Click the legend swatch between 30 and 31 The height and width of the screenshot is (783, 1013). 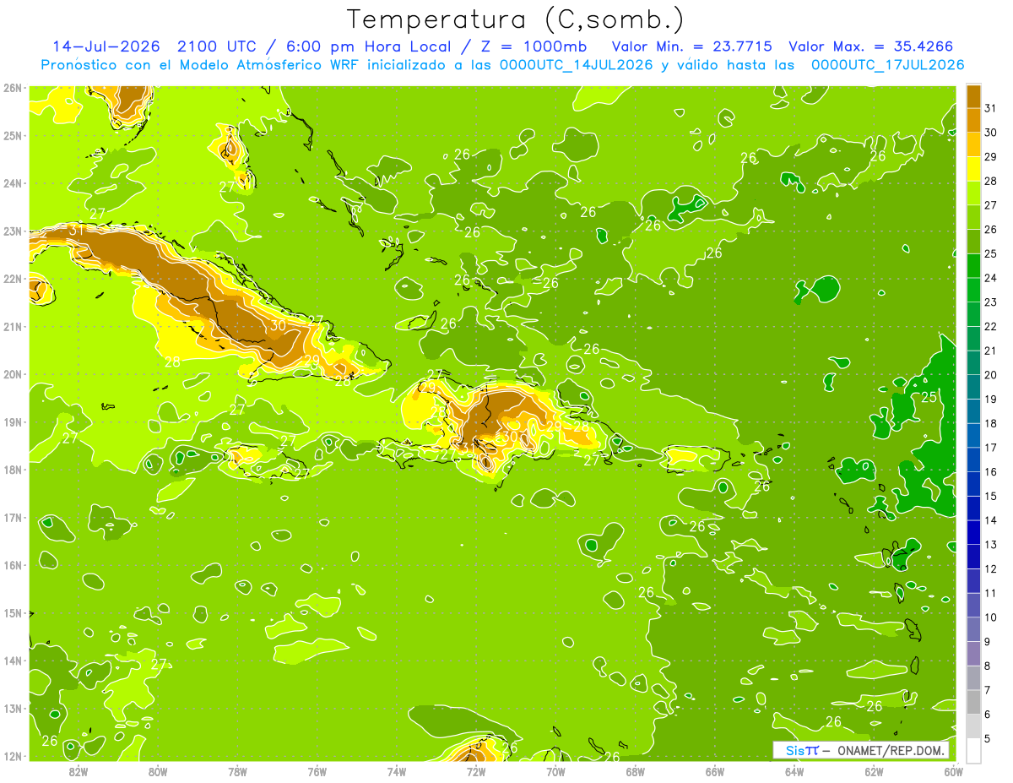[x=973, y=120]
